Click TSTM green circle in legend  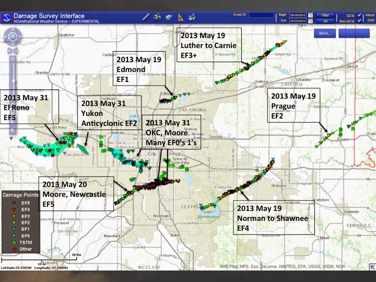click(x=14, y=243)
